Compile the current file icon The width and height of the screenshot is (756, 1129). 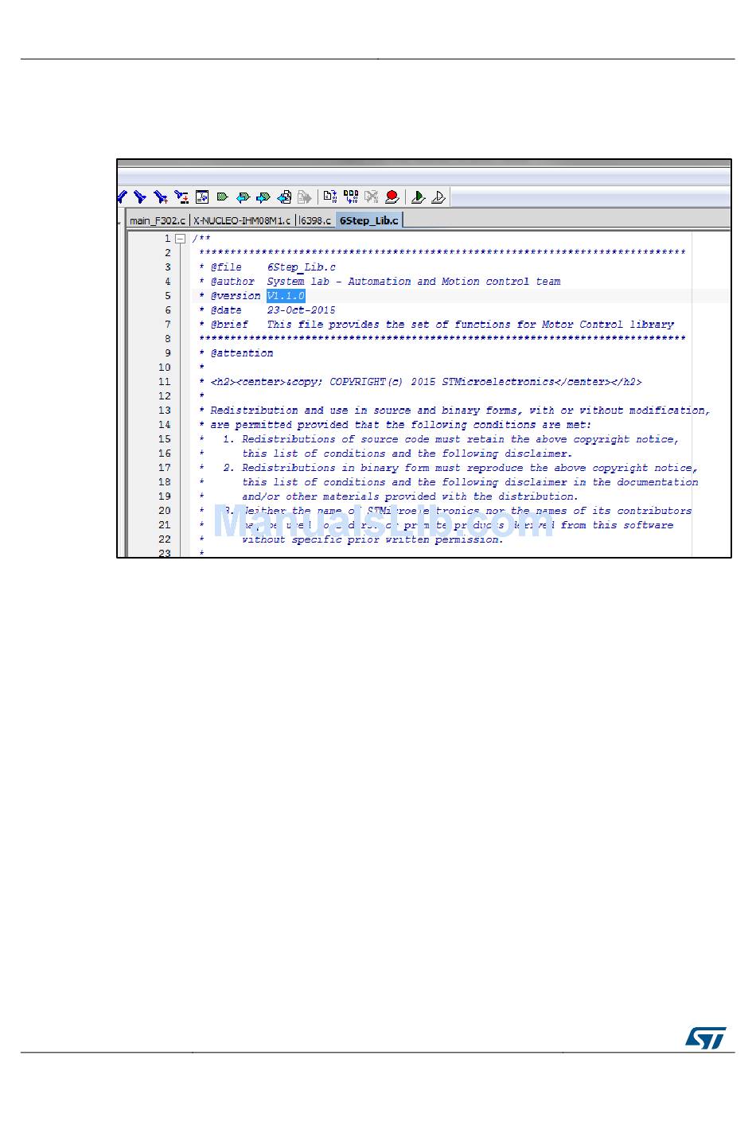click(x=329, y=197)
